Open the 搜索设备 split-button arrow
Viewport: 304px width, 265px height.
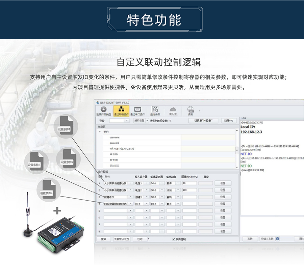tap(147, 121)
